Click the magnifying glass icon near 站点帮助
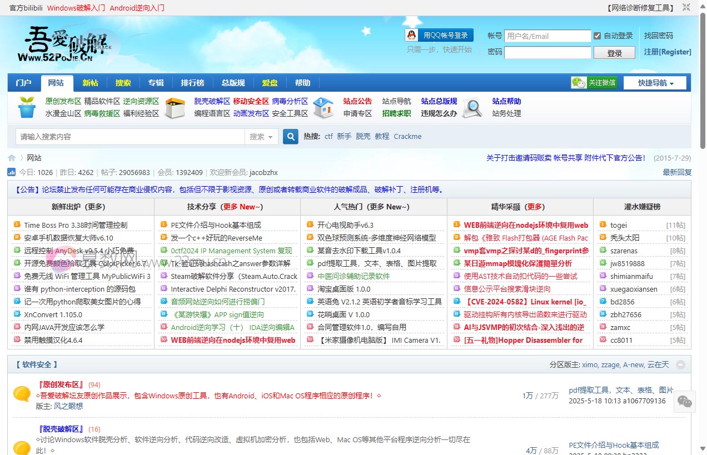 pos(472,107)
